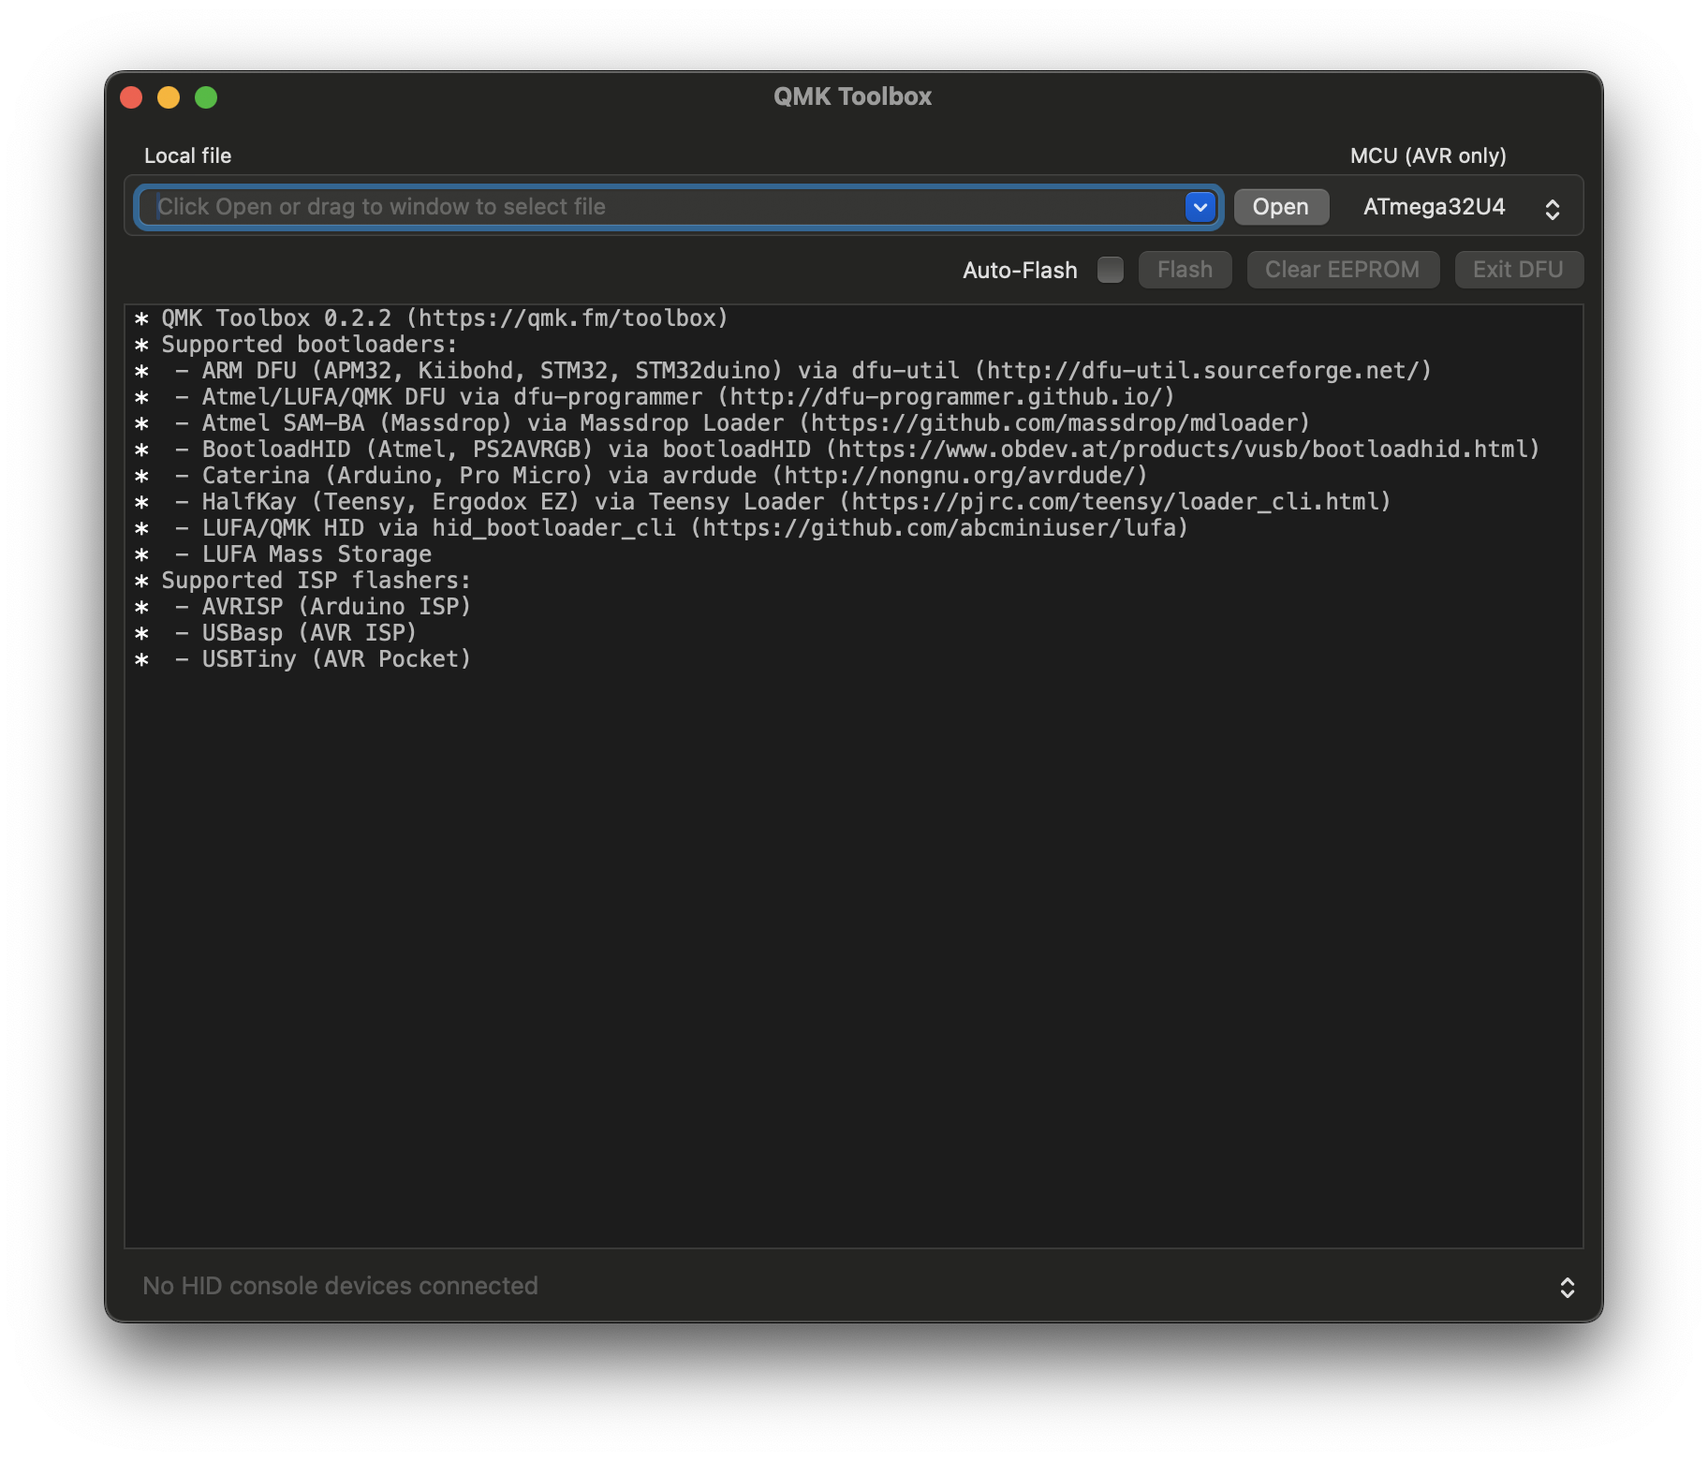This screenshot has width=1708, height=1461.
Task: Enable the Auto-Flash checkbox
Action: pos(1110,270)
